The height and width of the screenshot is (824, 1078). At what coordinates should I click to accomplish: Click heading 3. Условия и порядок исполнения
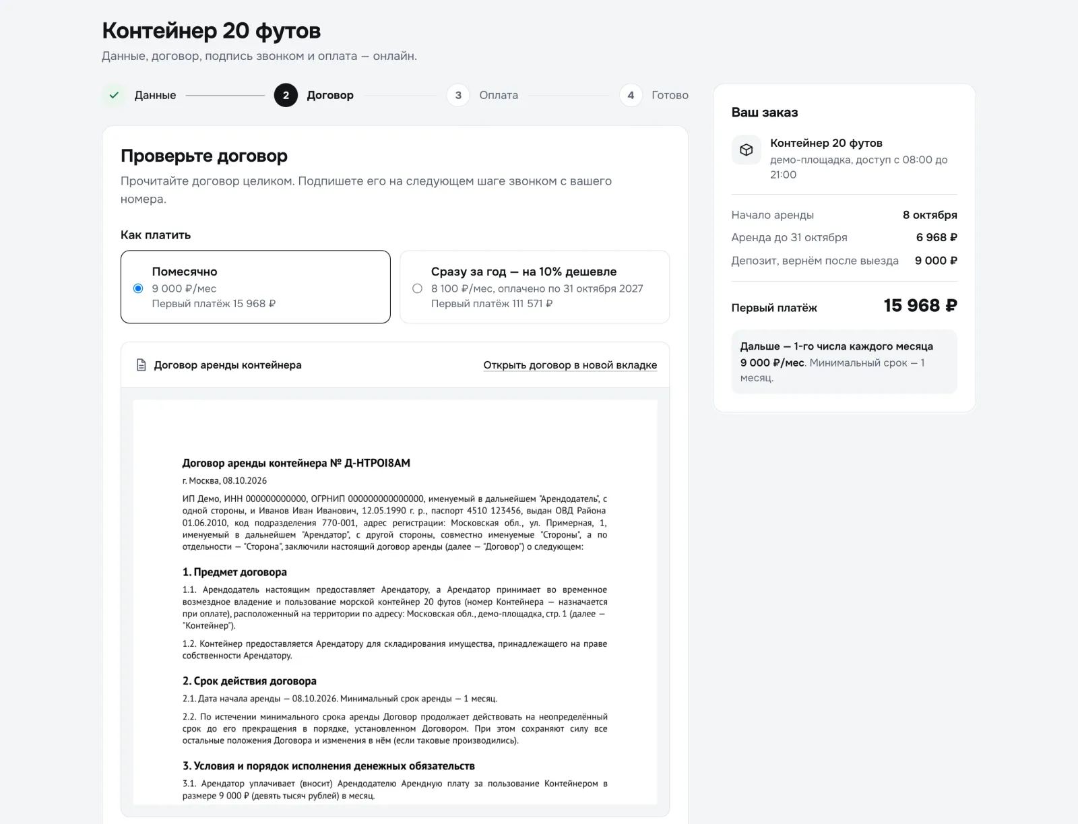pyautogui.click(x=329, y=766)
